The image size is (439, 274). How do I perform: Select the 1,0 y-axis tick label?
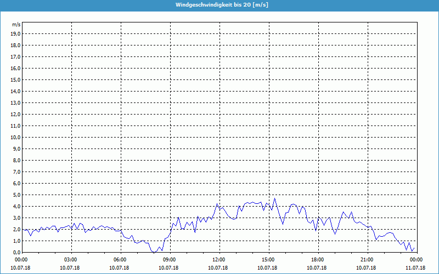pyautogui.click(x=16, y=241)
